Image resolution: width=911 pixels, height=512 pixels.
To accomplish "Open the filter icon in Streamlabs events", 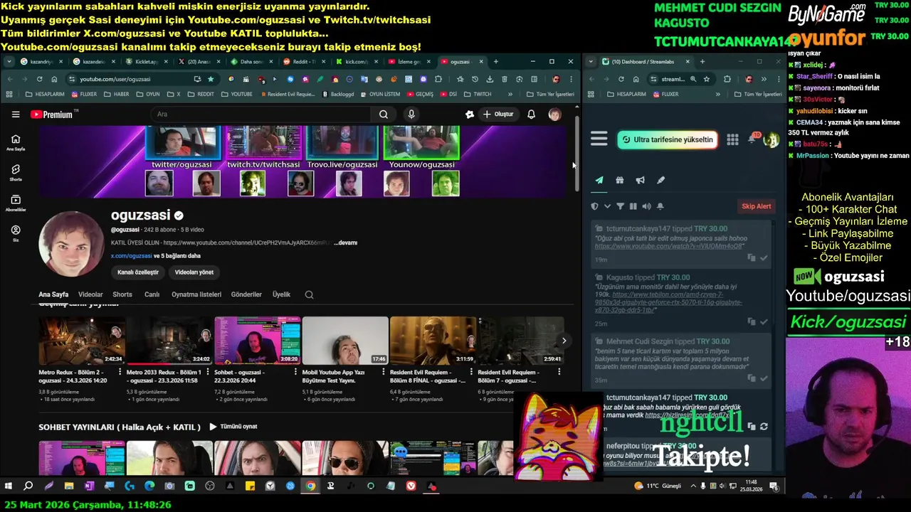I will pos(620,206).
